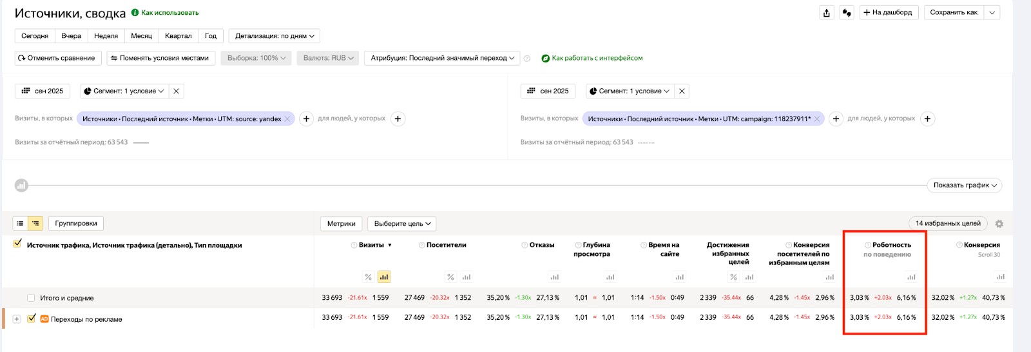The height and width of the screenshot is (352, 1031).
Task: Select the Неделя period tab
Action: [106, 36]
